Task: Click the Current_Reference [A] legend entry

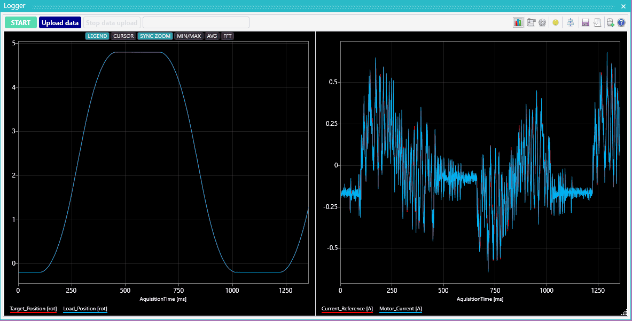Action: point(347,309)
